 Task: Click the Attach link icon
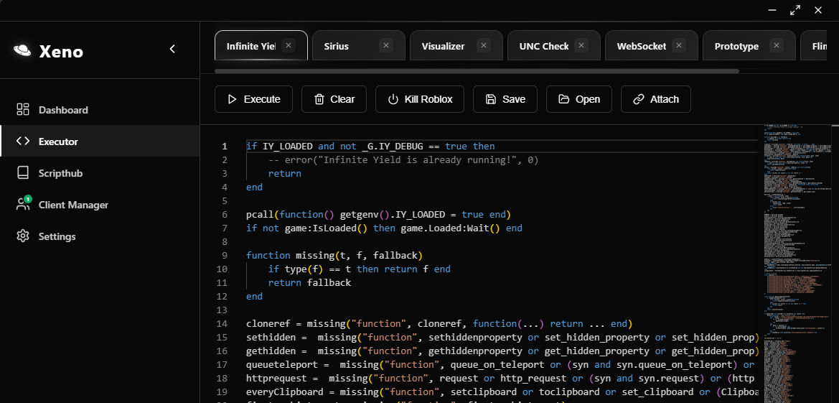[638, 99]
